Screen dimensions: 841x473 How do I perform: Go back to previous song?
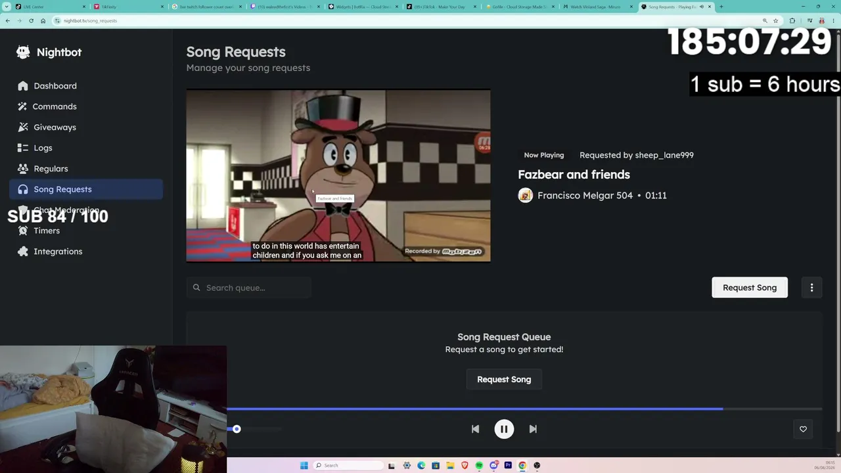475,429
